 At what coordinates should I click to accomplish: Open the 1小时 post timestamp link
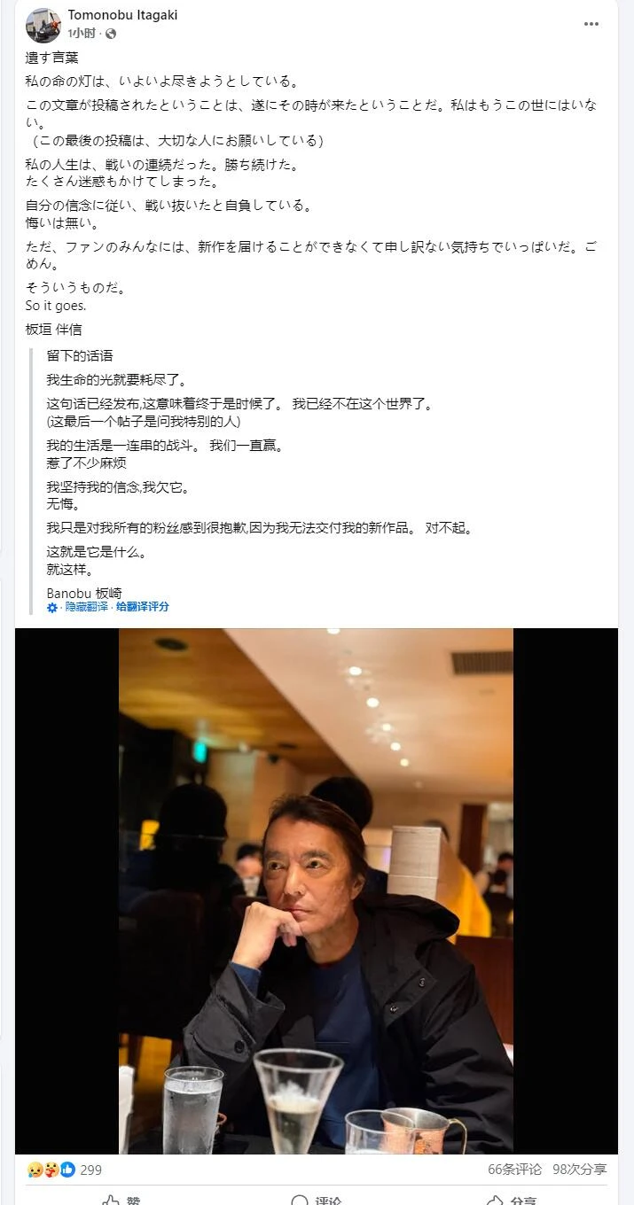[82, 34]
